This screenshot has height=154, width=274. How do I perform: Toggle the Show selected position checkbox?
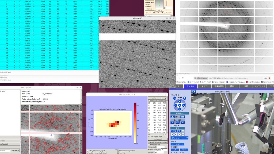tap(119, 151)
